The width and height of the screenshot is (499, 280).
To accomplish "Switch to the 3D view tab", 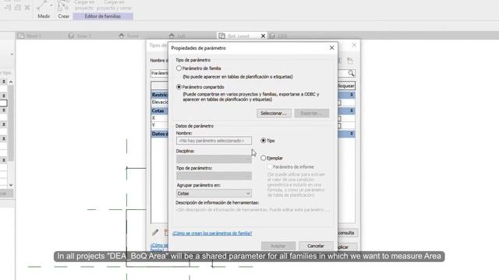I will 278,36.
